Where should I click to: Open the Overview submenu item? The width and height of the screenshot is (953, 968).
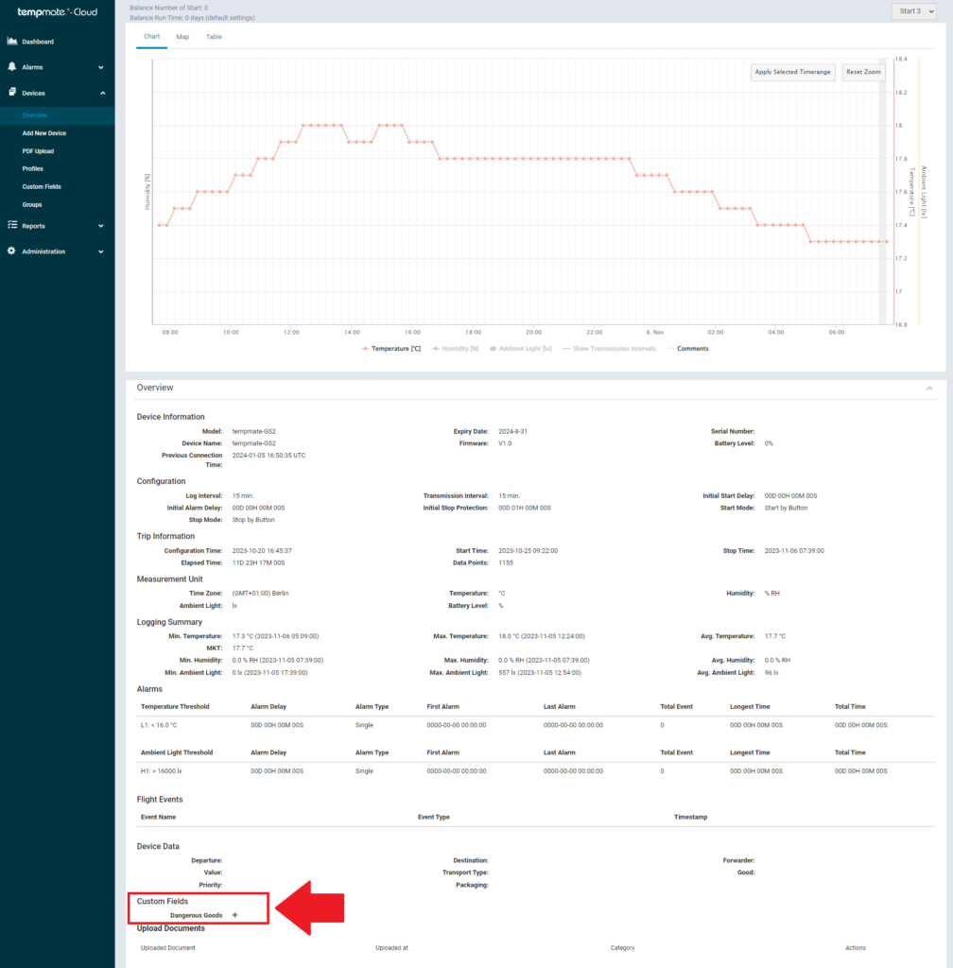(35, 115)
